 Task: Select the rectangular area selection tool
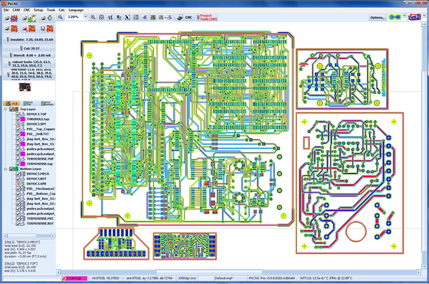point(127,17)
